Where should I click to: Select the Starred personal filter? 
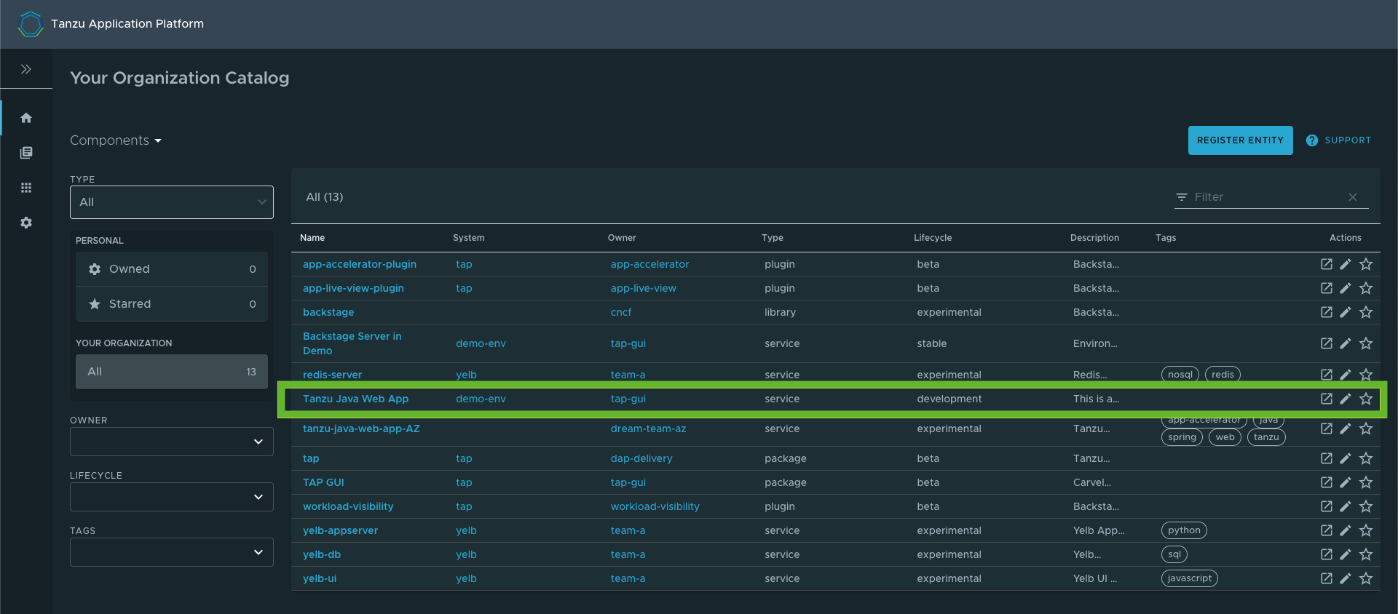click(172, 304)
